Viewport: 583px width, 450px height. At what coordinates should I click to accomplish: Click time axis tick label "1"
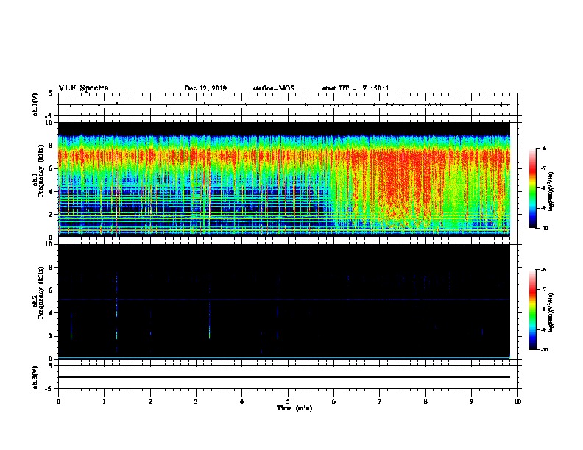tap(104, 401)
